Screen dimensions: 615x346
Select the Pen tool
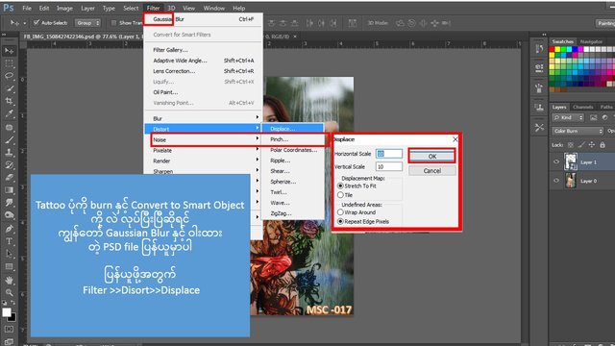click(x=9, y=229)
